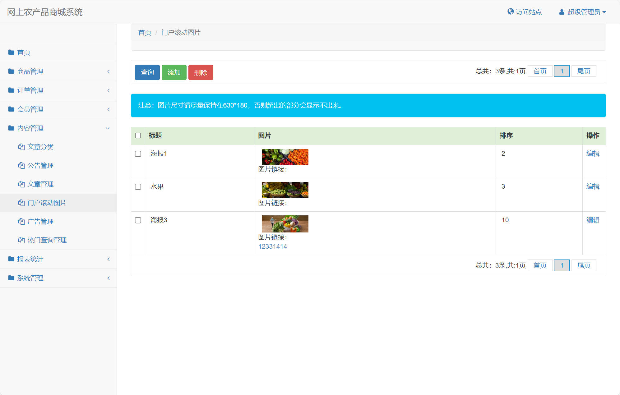Select the icon next to 公告管理
Screen dimensions: 620x395
21,165
